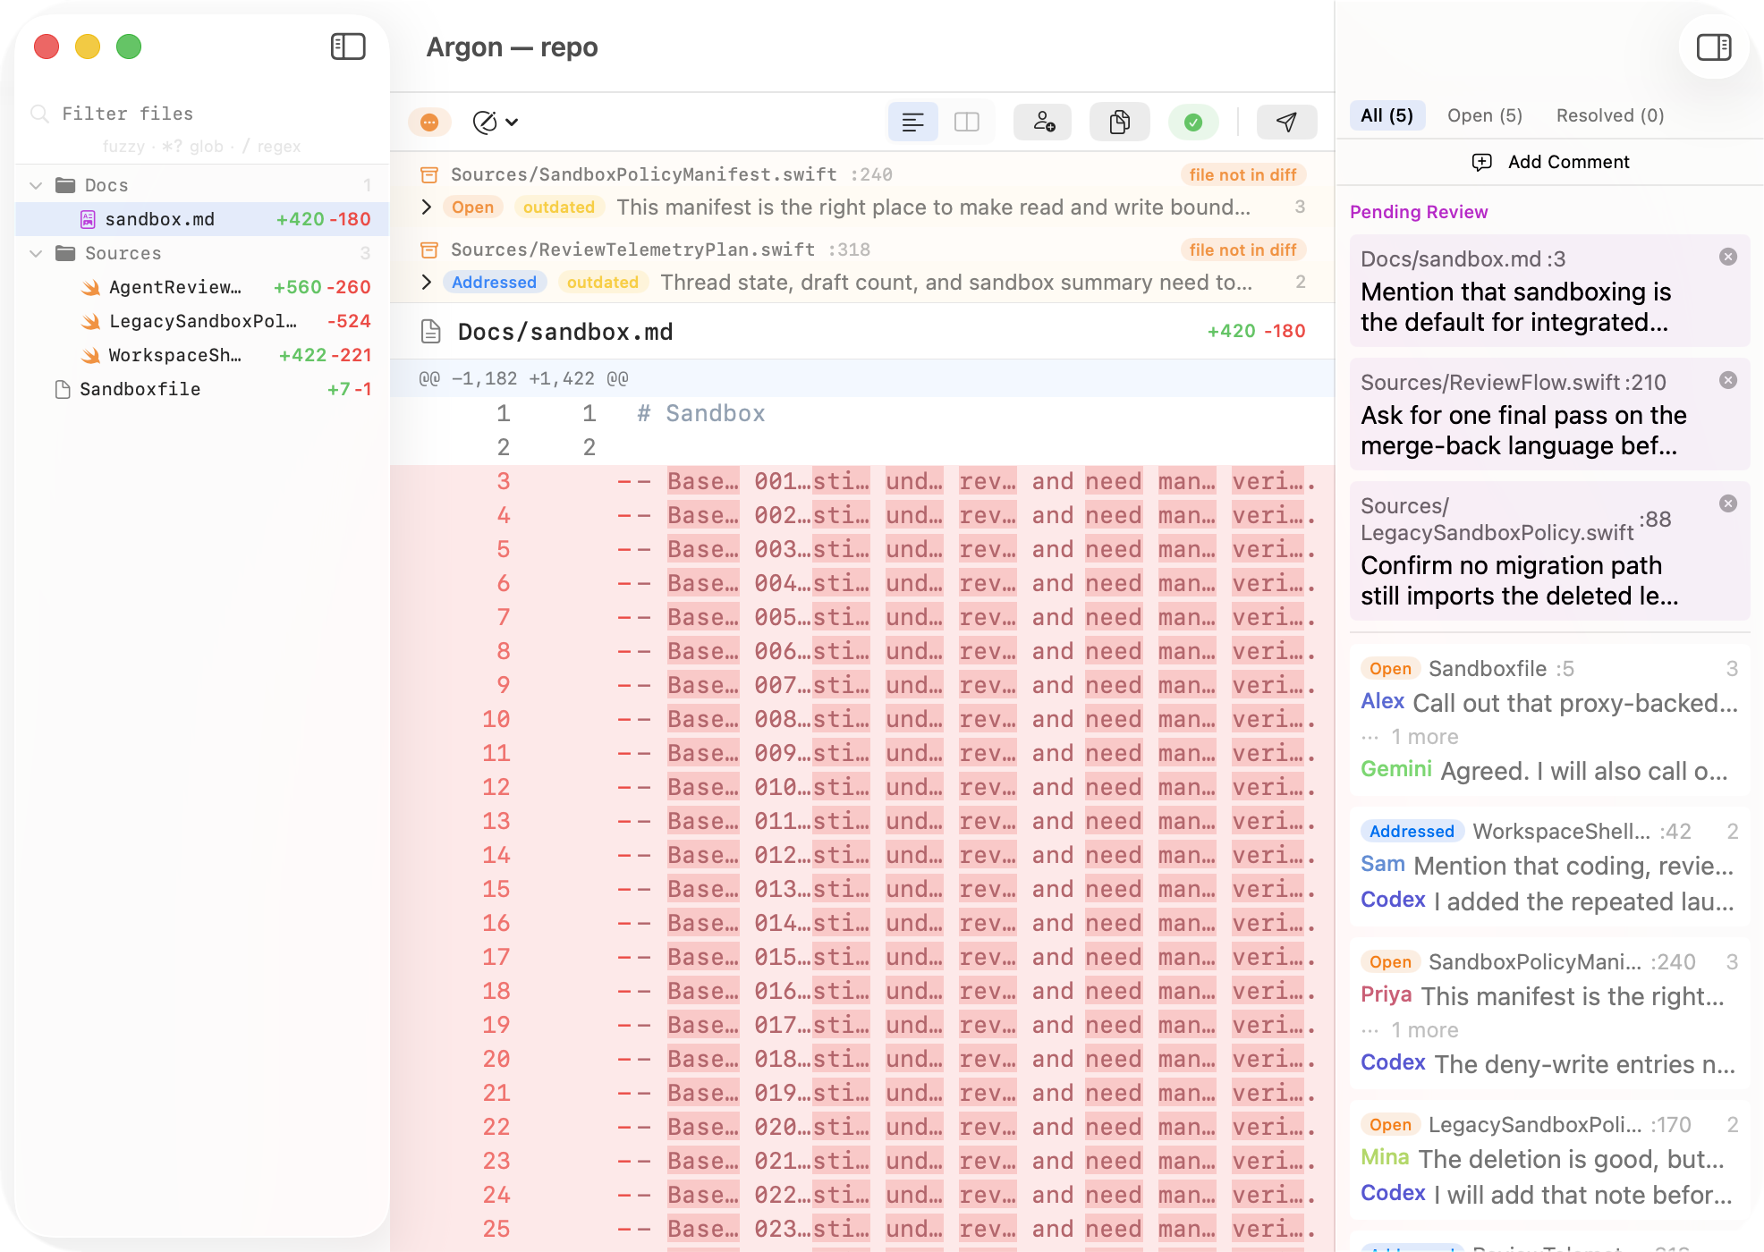Collapse the Sources folder in the file tree
Viewport: 1764px width, 1252px height.
coord(36,253)
